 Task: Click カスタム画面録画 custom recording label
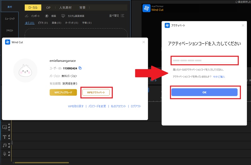click(x=76, y=16)
